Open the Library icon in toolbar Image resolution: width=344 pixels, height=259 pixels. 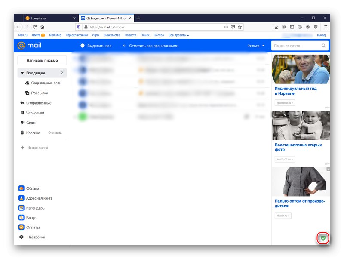coord(284,27)
